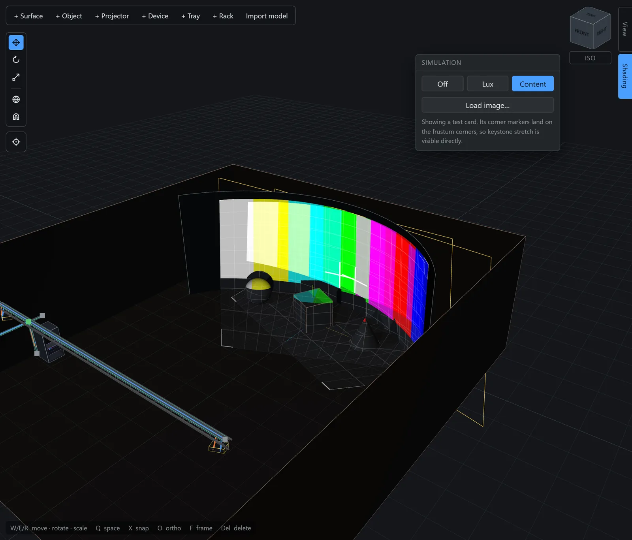Select the cone object in scene
The image size is (632, 540).
tap(365, 334)
